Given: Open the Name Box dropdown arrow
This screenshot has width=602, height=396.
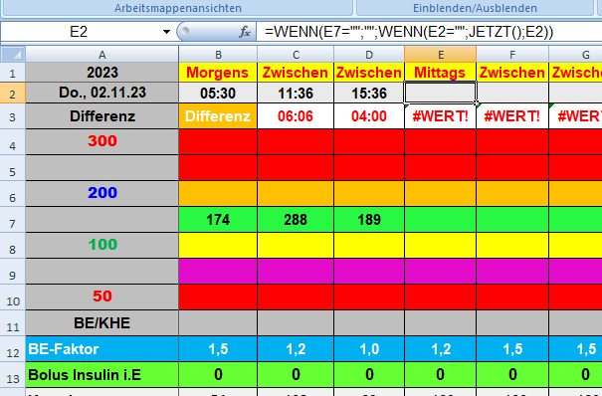Looking at the screenshot, I should tap(166, 32).
